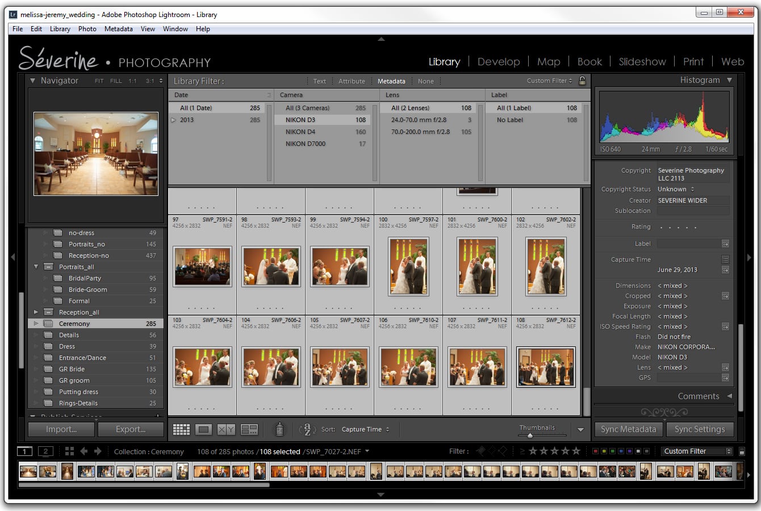Click the flagged filter icon next to Filter
This screenshot has width=761, height=511.
pyautogui.click(x=480, y=451)
